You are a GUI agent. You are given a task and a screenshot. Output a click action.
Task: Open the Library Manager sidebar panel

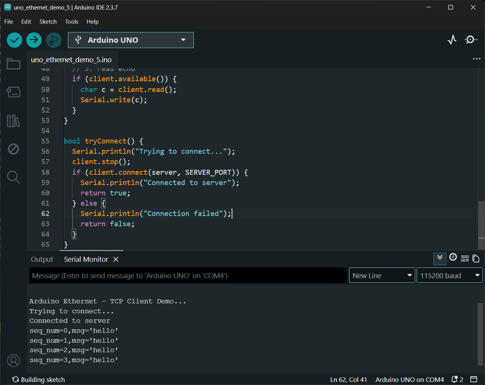(13, 121)
